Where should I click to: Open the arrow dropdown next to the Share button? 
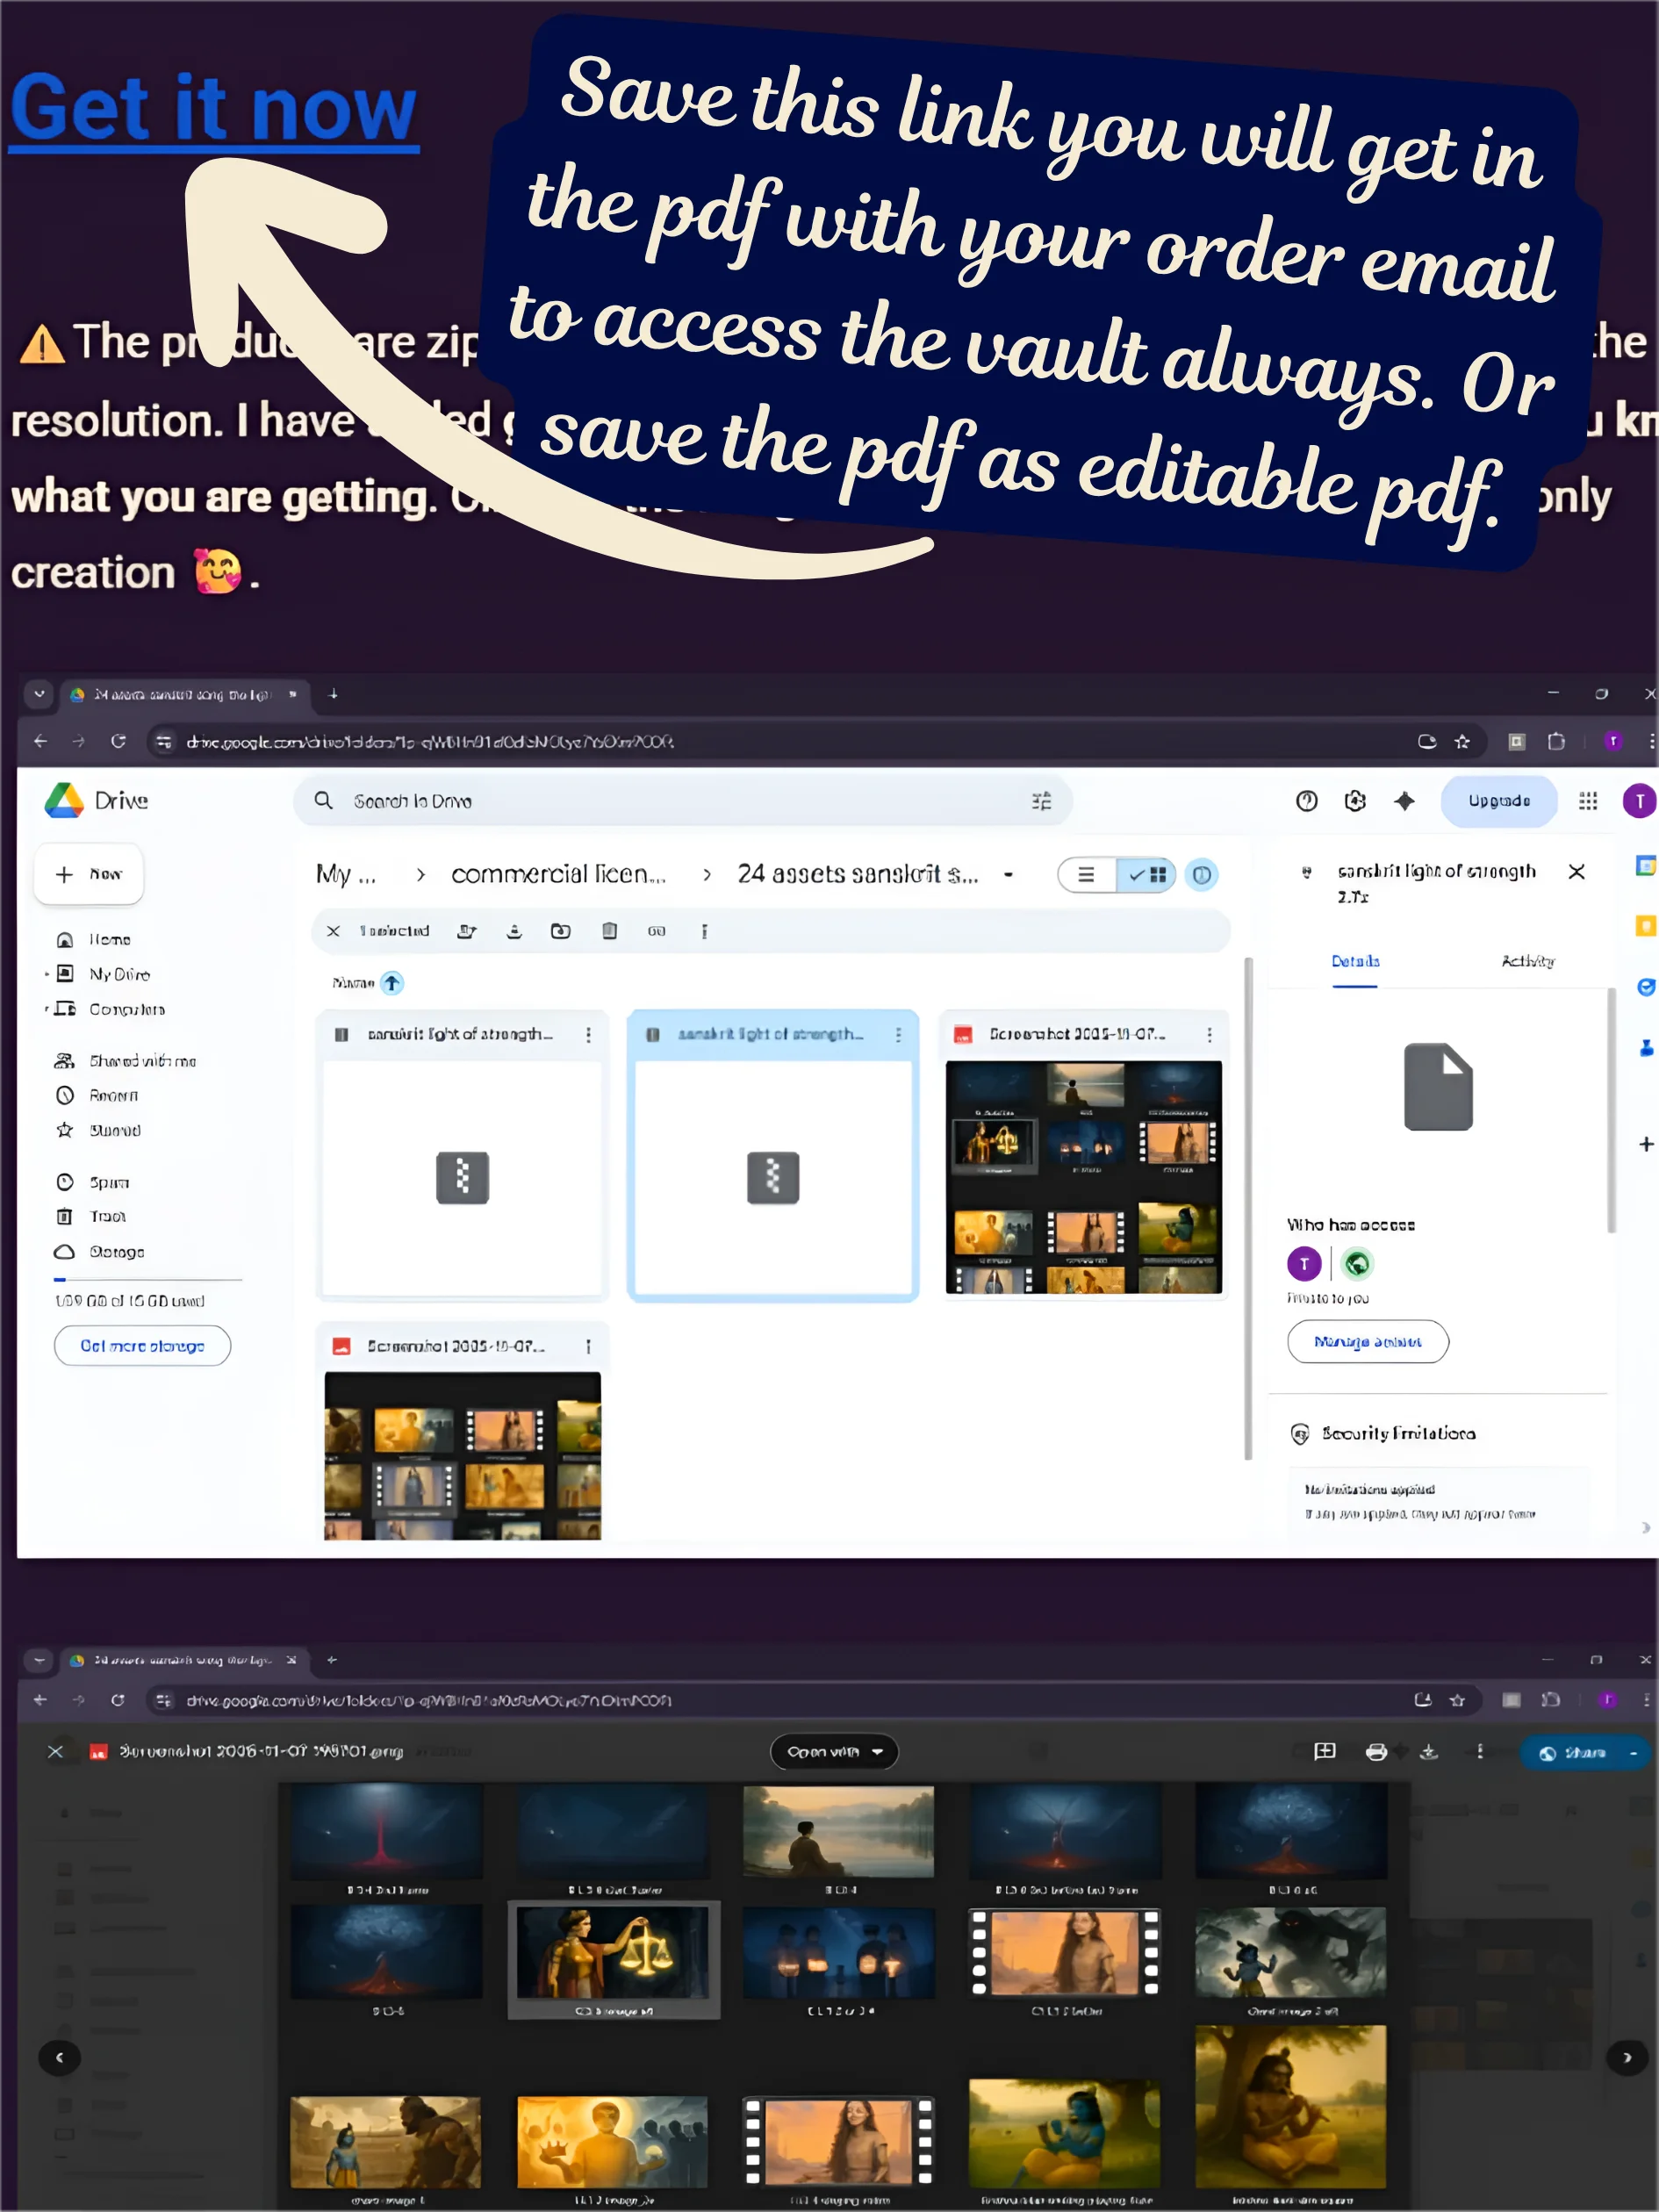1633,1752
